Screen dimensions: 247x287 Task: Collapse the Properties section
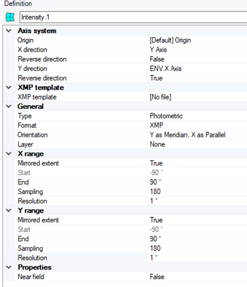[x=9, y=267]
